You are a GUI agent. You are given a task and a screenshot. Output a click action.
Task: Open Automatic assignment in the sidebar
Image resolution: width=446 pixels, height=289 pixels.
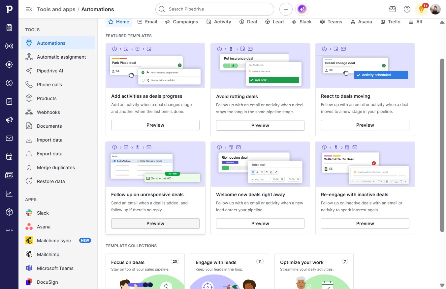58,57
